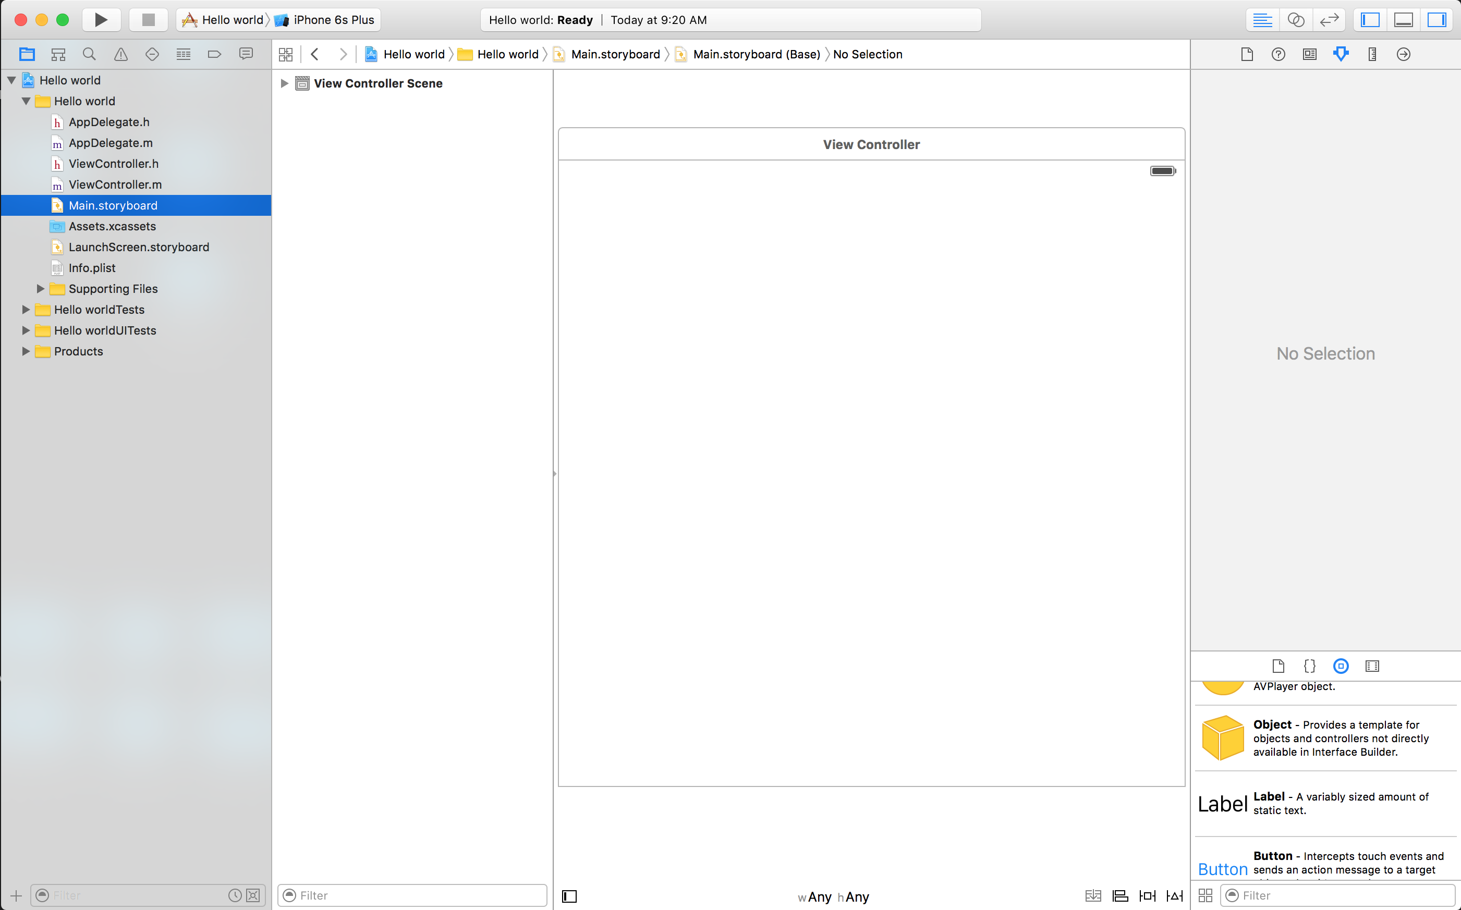Show the Assistant editor (overlapping circles)
This screenshot has width=1461, height=910.
pos(1296,20)
